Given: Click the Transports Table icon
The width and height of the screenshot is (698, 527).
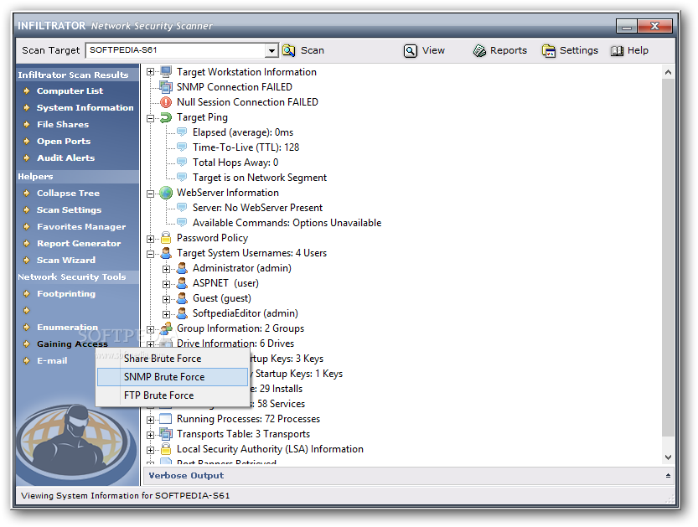Looking at the screenshot, I should [166, 434].
